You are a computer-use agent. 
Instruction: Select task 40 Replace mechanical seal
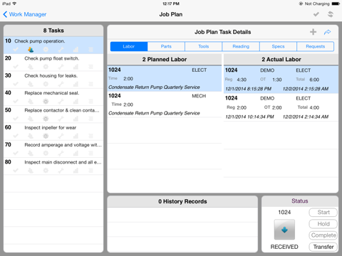pyautogui.click(x=53, y=97)
